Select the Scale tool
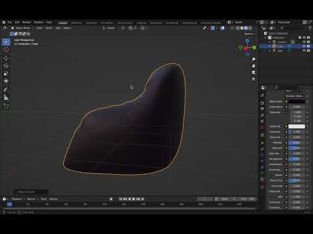The width and height of the screenshot is (313, 234). pos(6,73)
